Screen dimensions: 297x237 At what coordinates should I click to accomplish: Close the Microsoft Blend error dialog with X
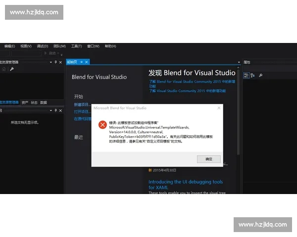tap(219, 108)
